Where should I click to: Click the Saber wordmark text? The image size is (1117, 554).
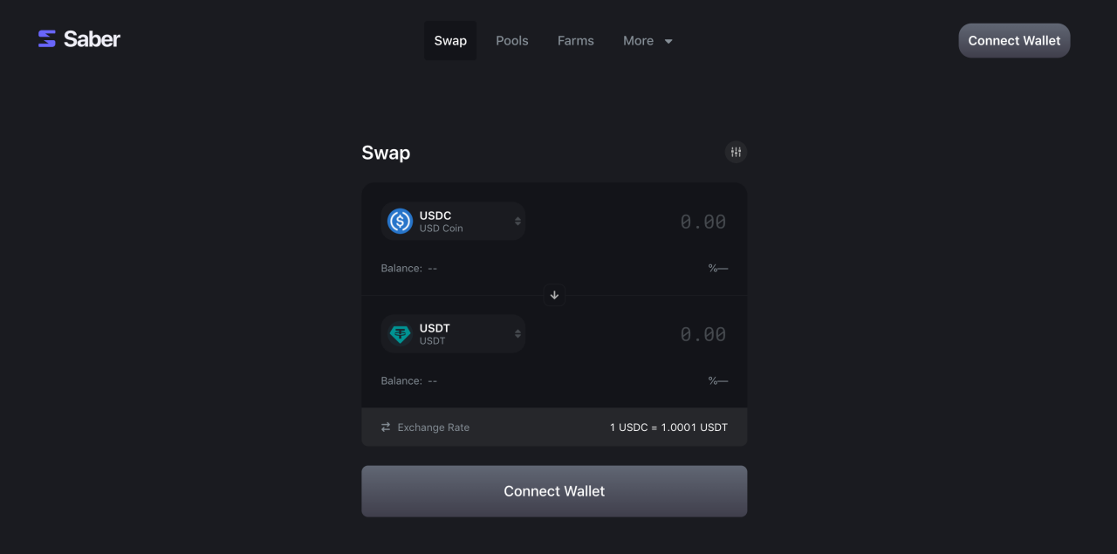[92, 38]
